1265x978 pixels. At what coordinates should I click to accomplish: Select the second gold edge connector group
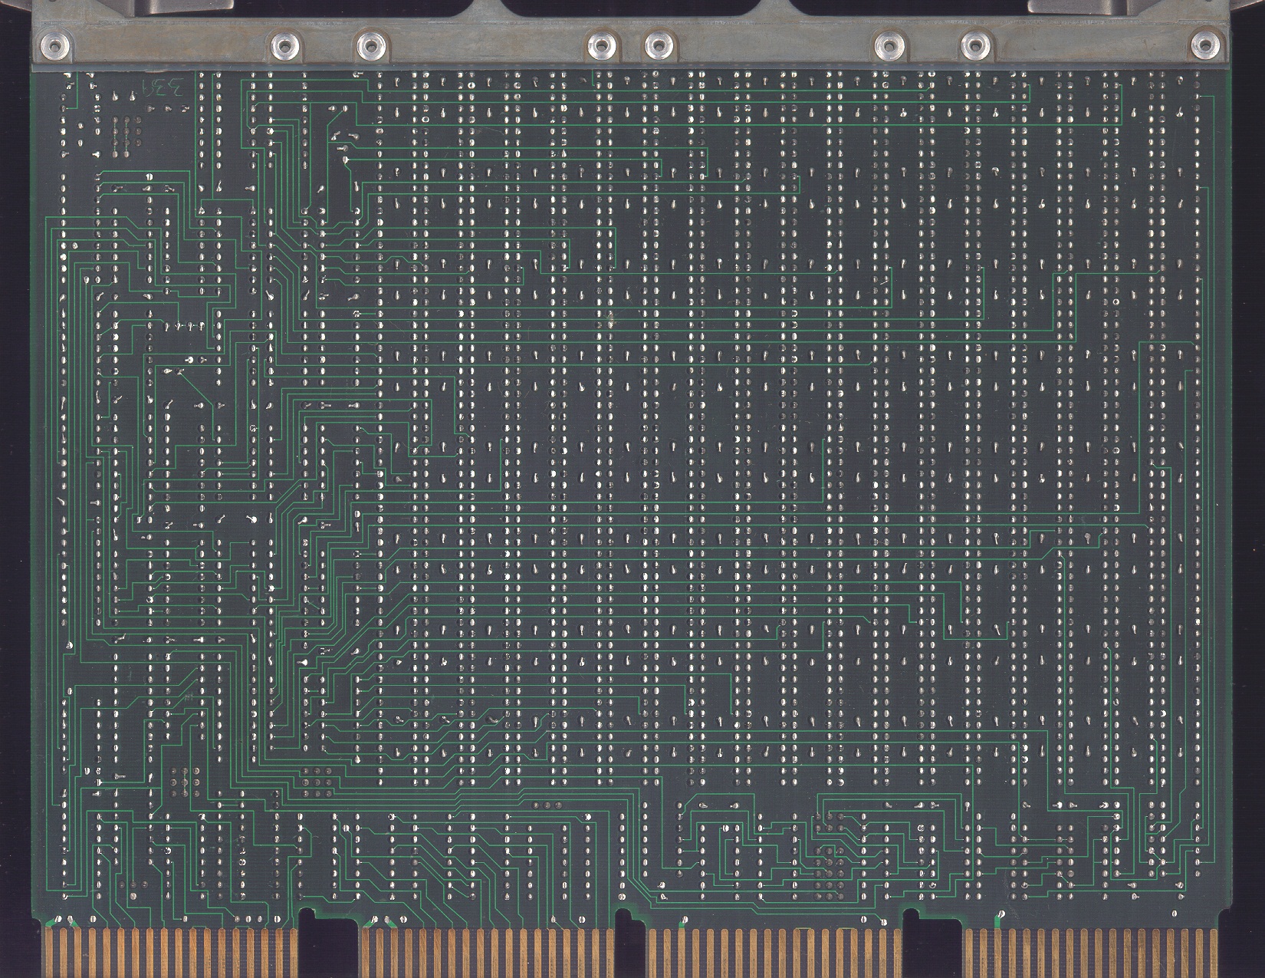(x=486, y=952)
